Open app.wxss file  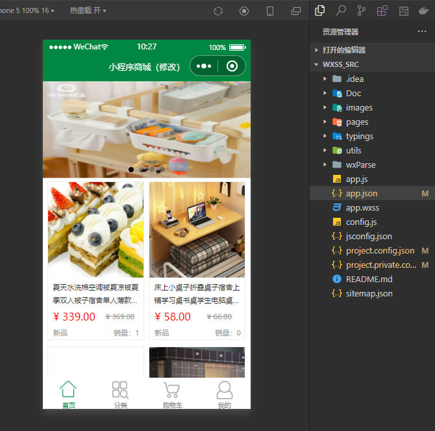coord(372,208)
